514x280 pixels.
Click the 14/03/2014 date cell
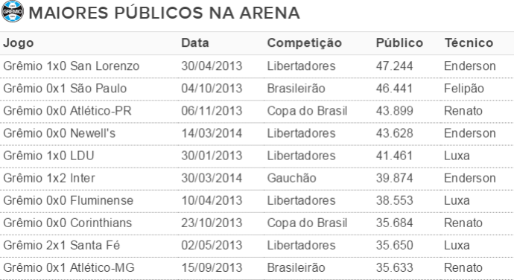(x=212, y=133)
